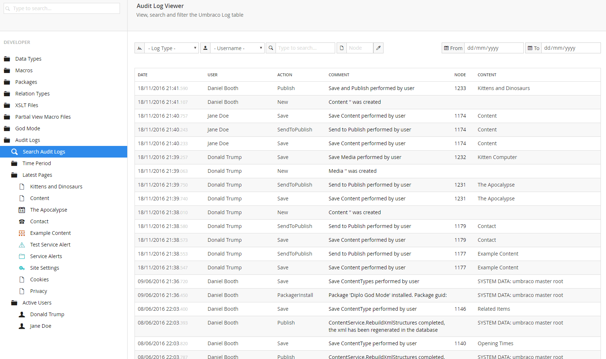Click the CONTENT column header
The image size is (606, 359).
click(487, 75)
